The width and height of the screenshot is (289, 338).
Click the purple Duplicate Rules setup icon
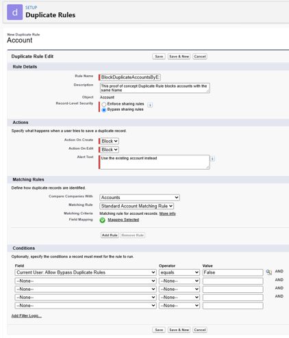pyautogui.click(x=14, y=12)
